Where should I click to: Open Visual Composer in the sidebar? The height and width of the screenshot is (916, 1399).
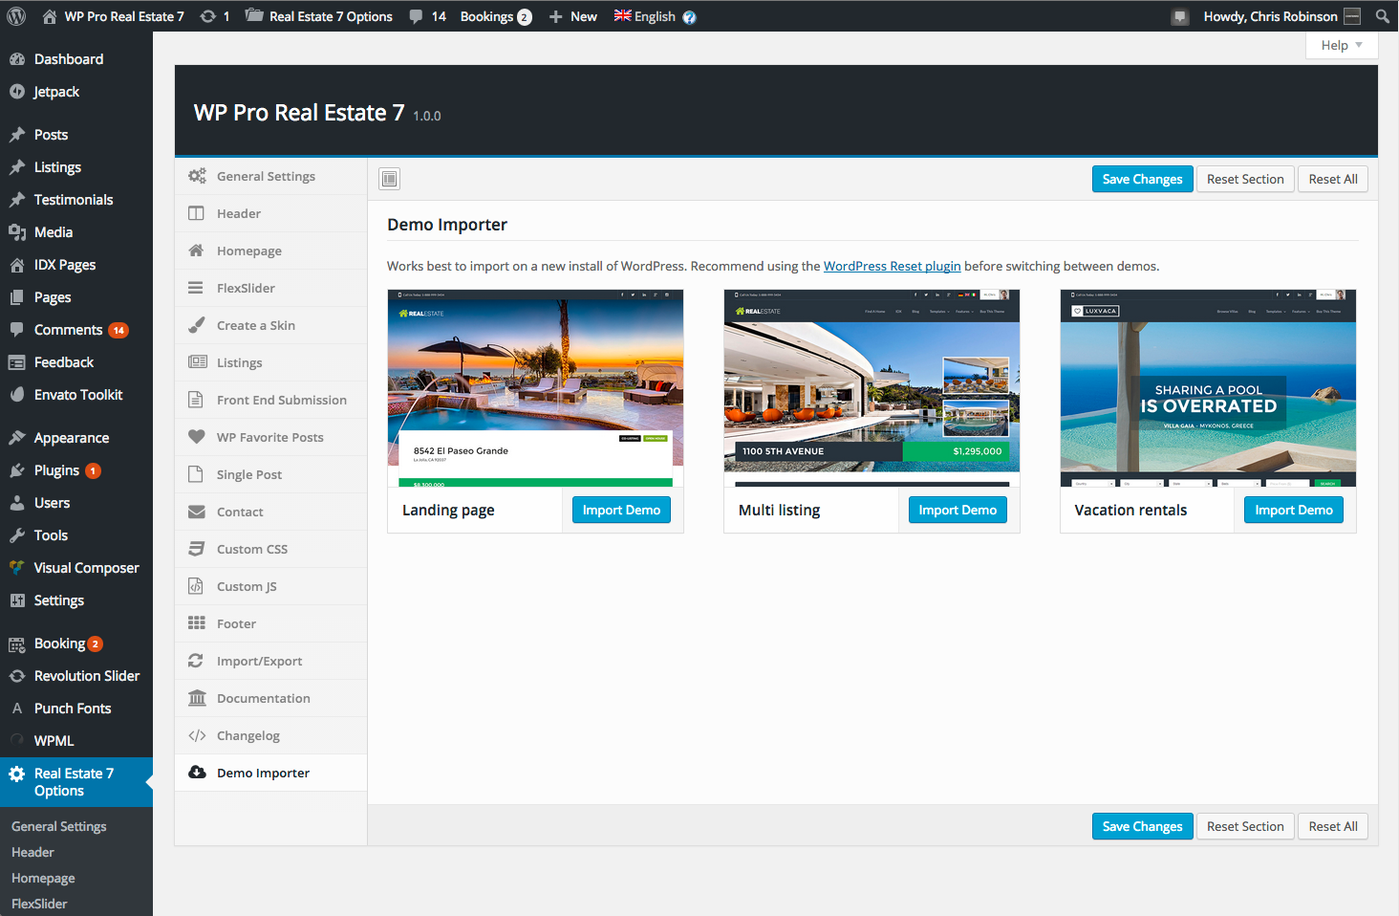click(x=76, y=568)
